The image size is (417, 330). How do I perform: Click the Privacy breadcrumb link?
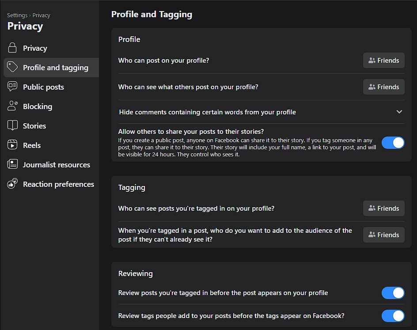click(41, 15)
